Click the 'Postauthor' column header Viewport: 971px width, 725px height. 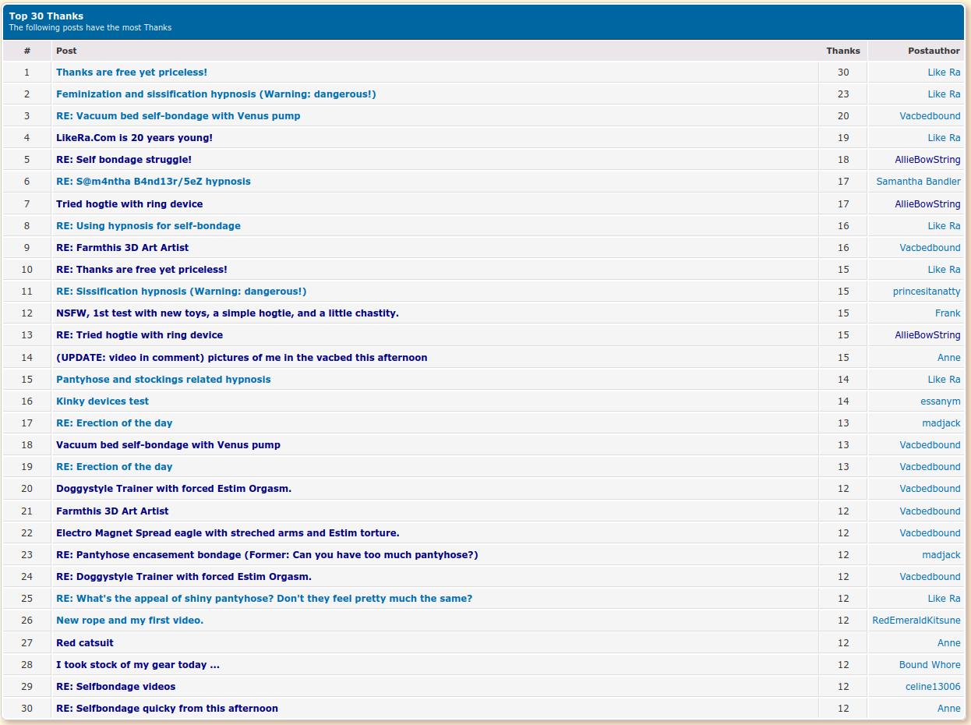(x=934, y=51)
